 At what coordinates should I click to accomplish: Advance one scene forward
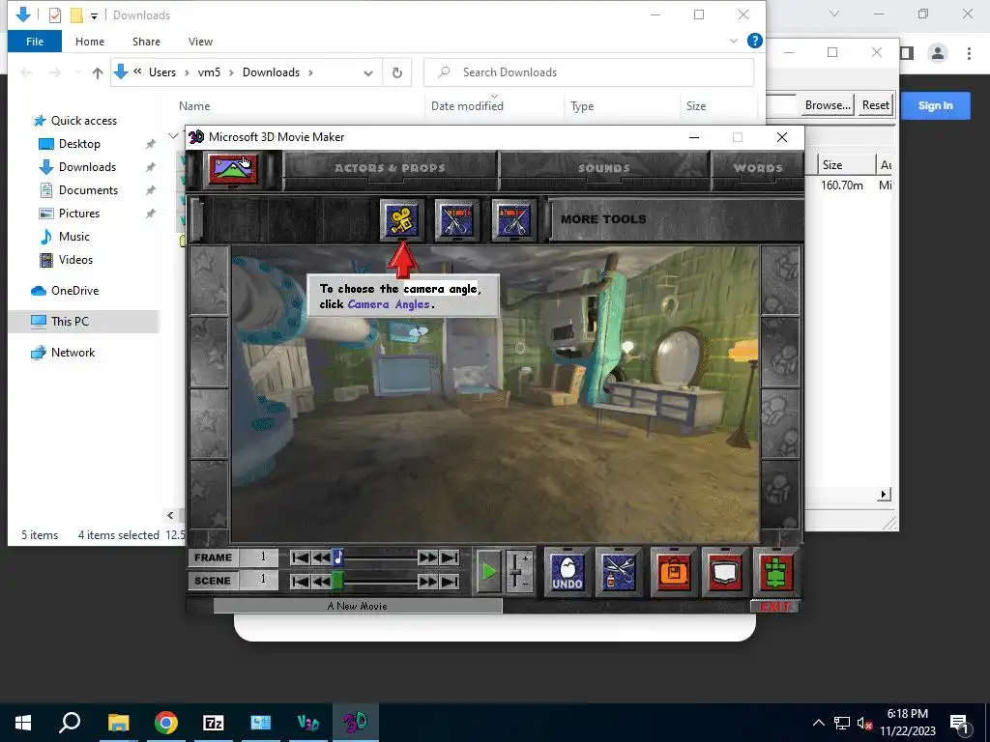(x=427, y=581)
